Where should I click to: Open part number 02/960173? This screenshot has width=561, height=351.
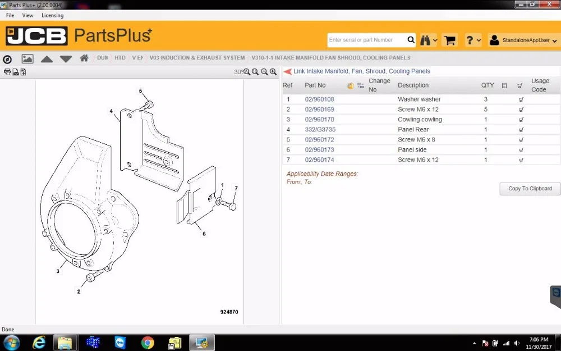320,149
